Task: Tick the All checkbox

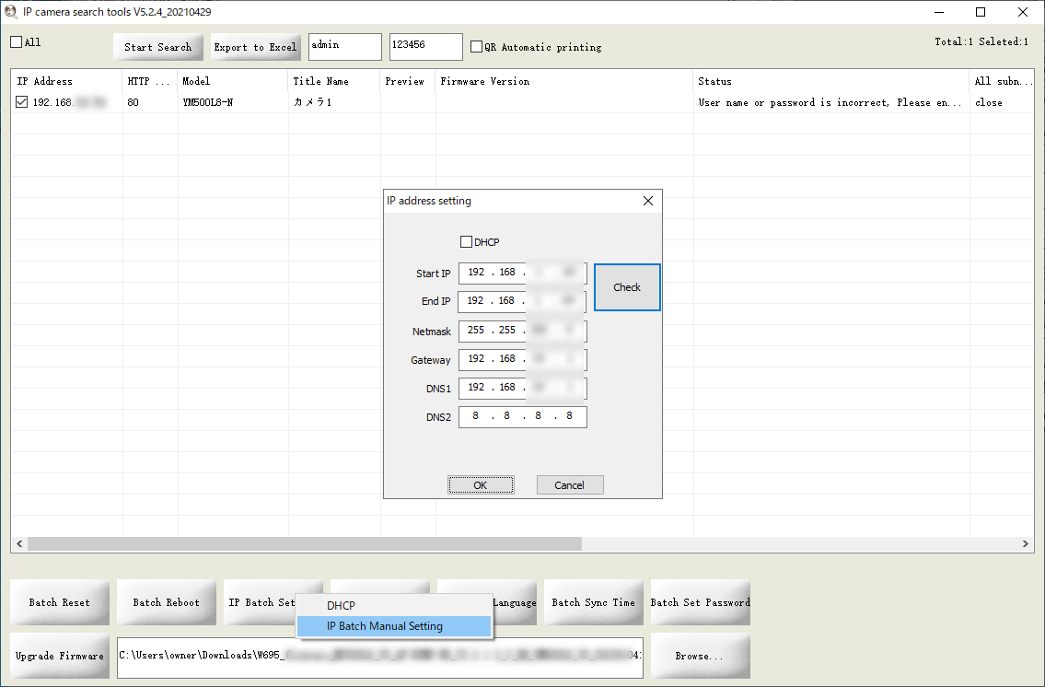Action: coord(16,42)
